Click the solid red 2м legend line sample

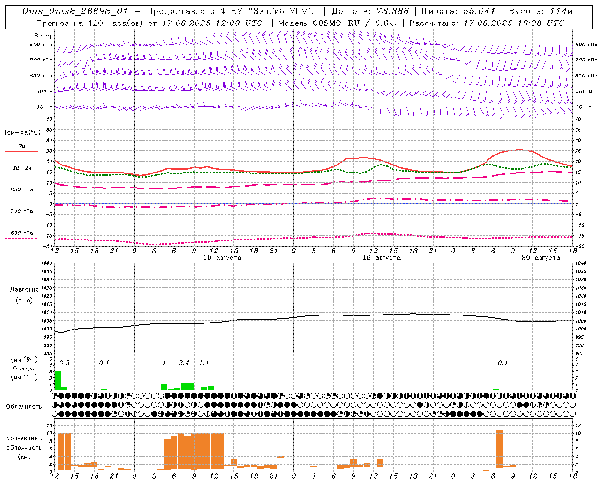point(22,151)
